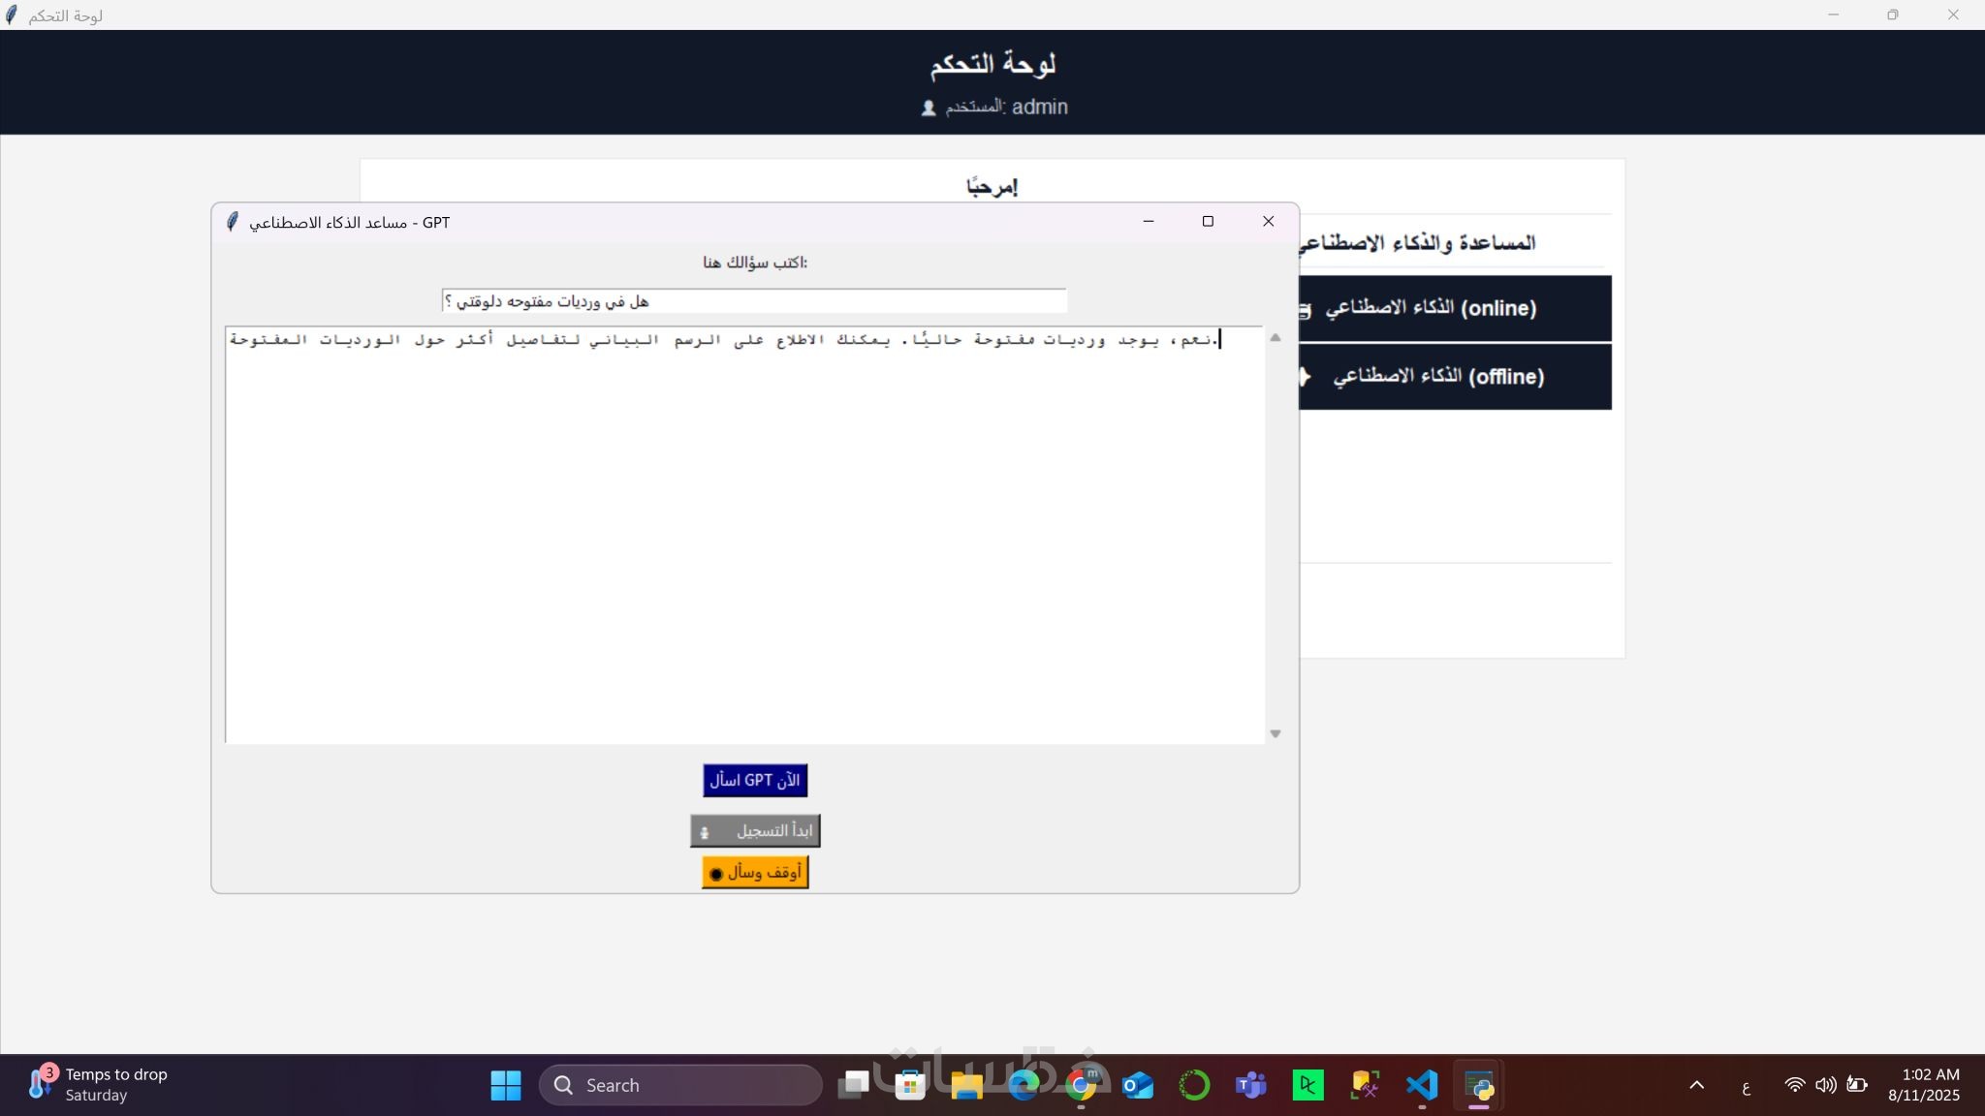Open Visual Studio Code from taskbar
Screen dimensions: 1985x1116
[1422, 1085]
